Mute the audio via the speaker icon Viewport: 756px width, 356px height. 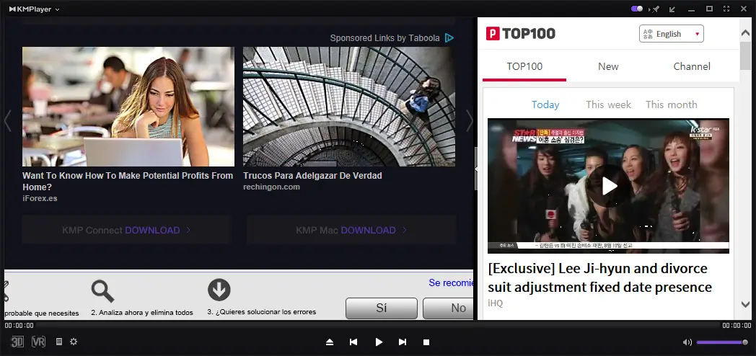point(687,342)
